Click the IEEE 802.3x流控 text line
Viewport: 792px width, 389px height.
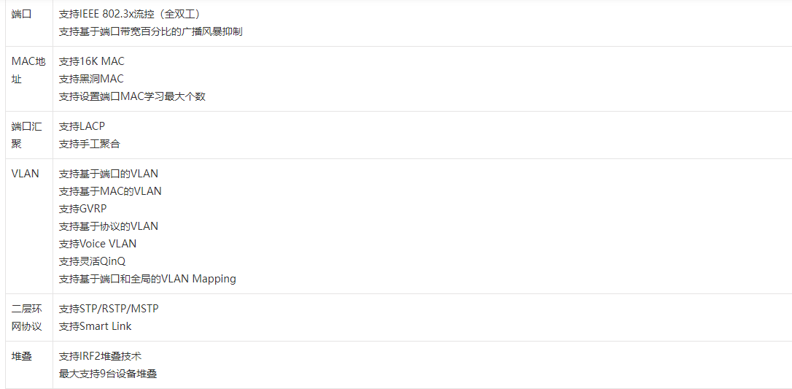(129, 14)
